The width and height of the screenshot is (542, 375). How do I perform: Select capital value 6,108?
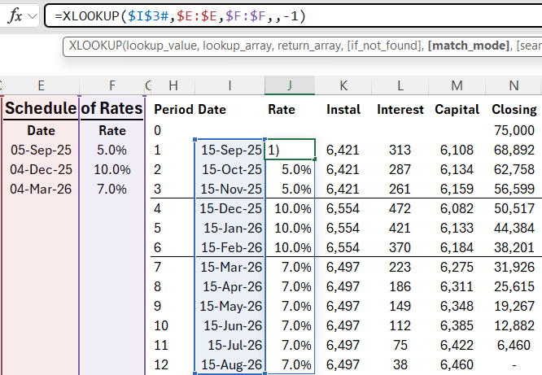(x=457, y=150)
